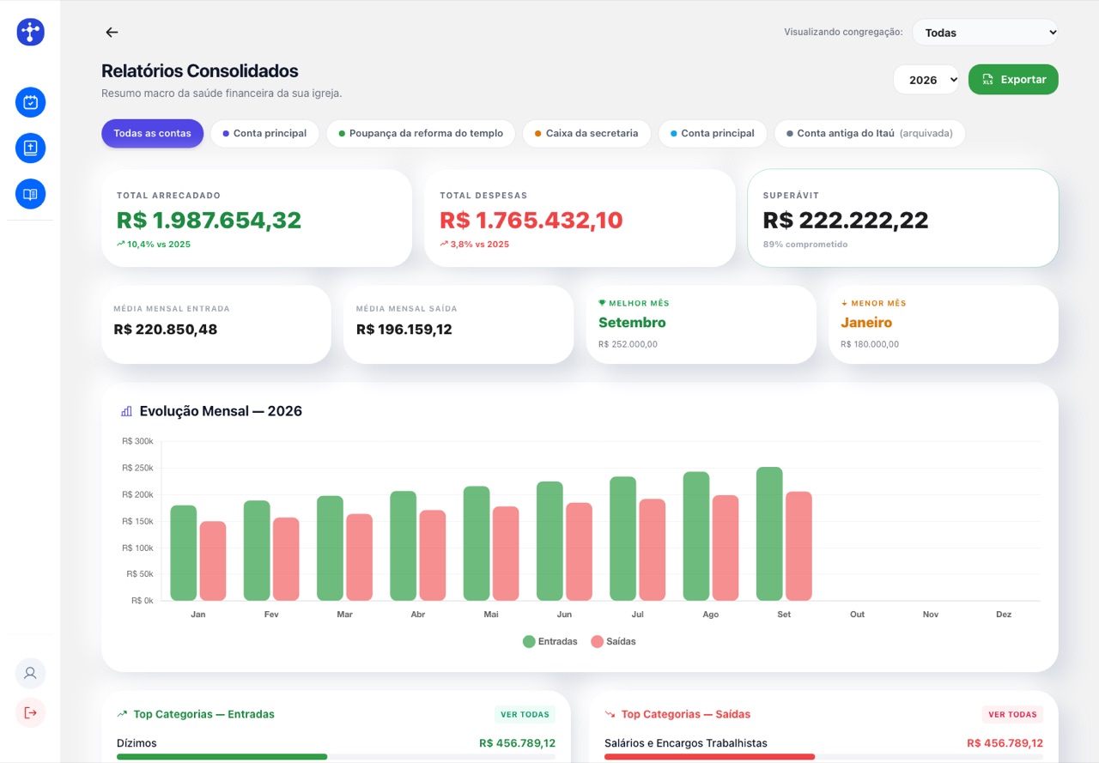The image size is (1099, 763).
Task: Click the Dízimos green progress bar
Action: click(x=222, y=757)
